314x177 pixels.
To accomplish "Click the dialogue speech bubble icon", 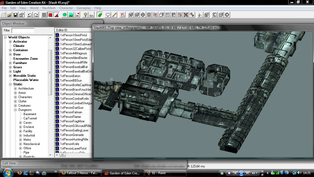I will click(x=108, y=15).
